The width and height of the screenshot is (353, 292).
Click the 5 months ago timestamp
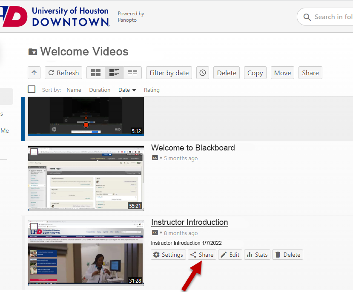pos(181,158)
